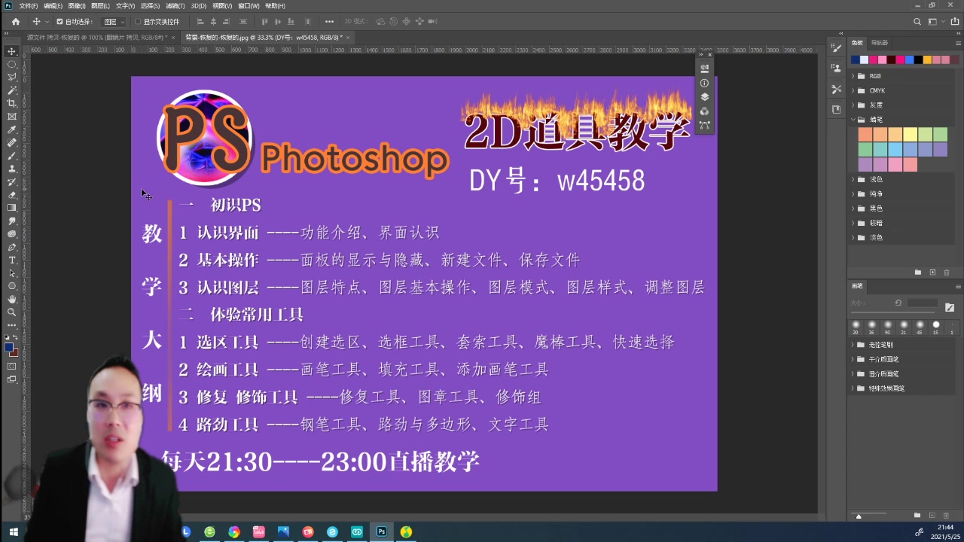Screen dimensions: 964x542
Task: Click the foreground color swatch in toolbox
Action: [9, 347]
